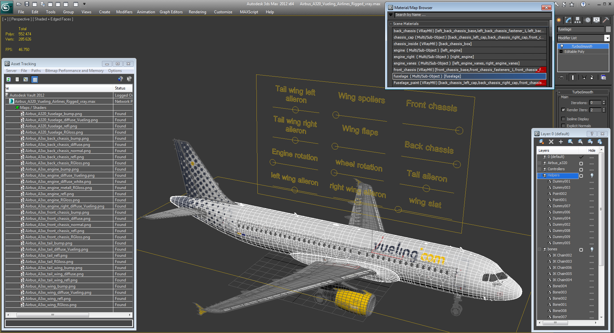Toggle Render Iters checkbox in TurboSmooth

(x=563, y=110)
